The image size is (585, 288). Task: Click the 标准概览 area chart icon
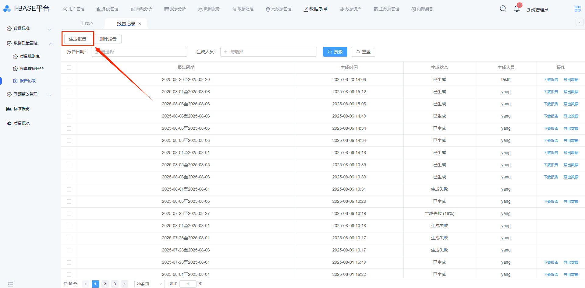tap(9, 109)
